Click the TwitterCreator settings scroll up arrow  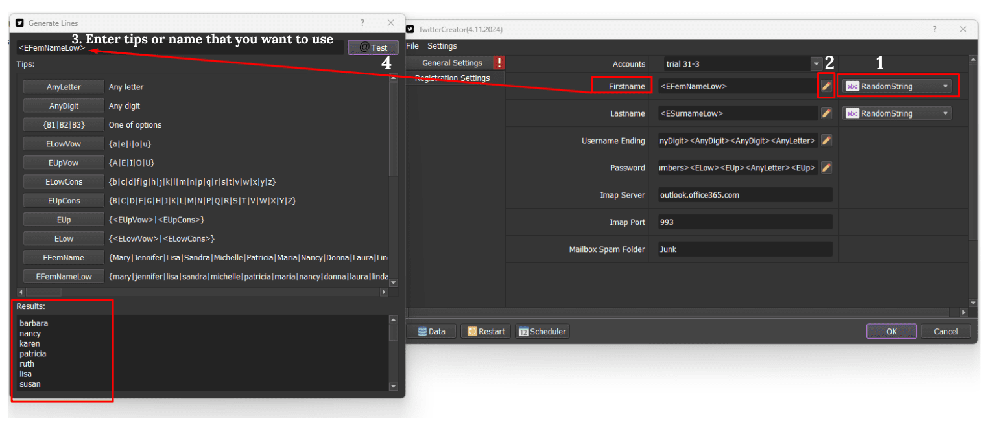[973, 60]
